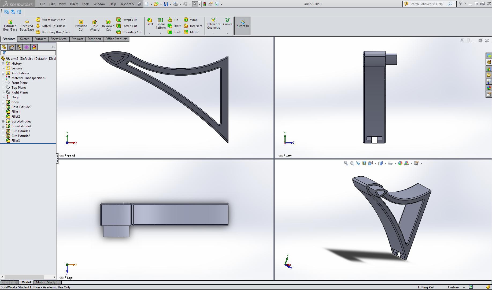The width and height of the screenshot is (492, 290).
Task: Open Linear Pattern dropdown arrow
Action: 161,33
